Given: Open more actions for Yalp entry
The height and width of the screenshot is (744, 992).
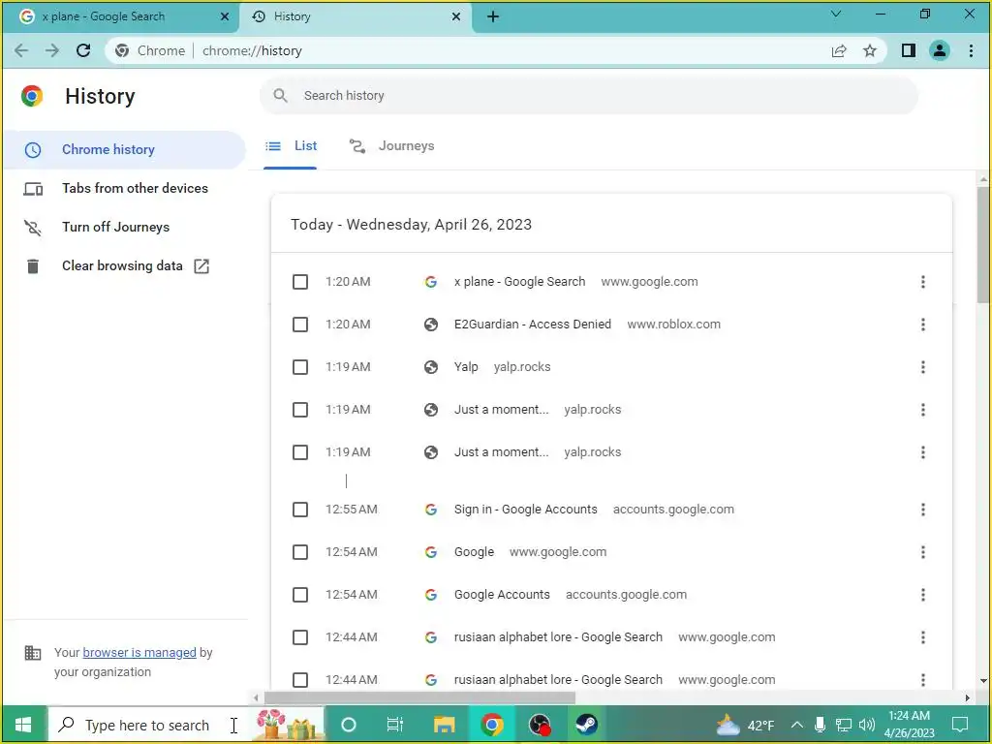Looking at the screenshot, I should pos(923,367).
